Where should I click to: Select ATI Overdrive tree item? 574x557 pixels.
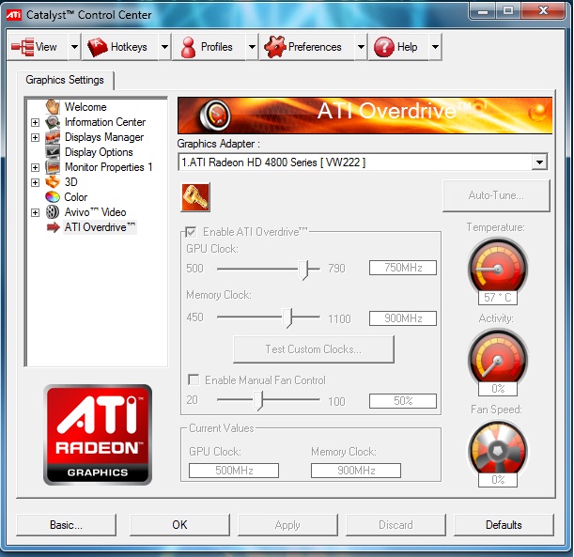(100, 227)
